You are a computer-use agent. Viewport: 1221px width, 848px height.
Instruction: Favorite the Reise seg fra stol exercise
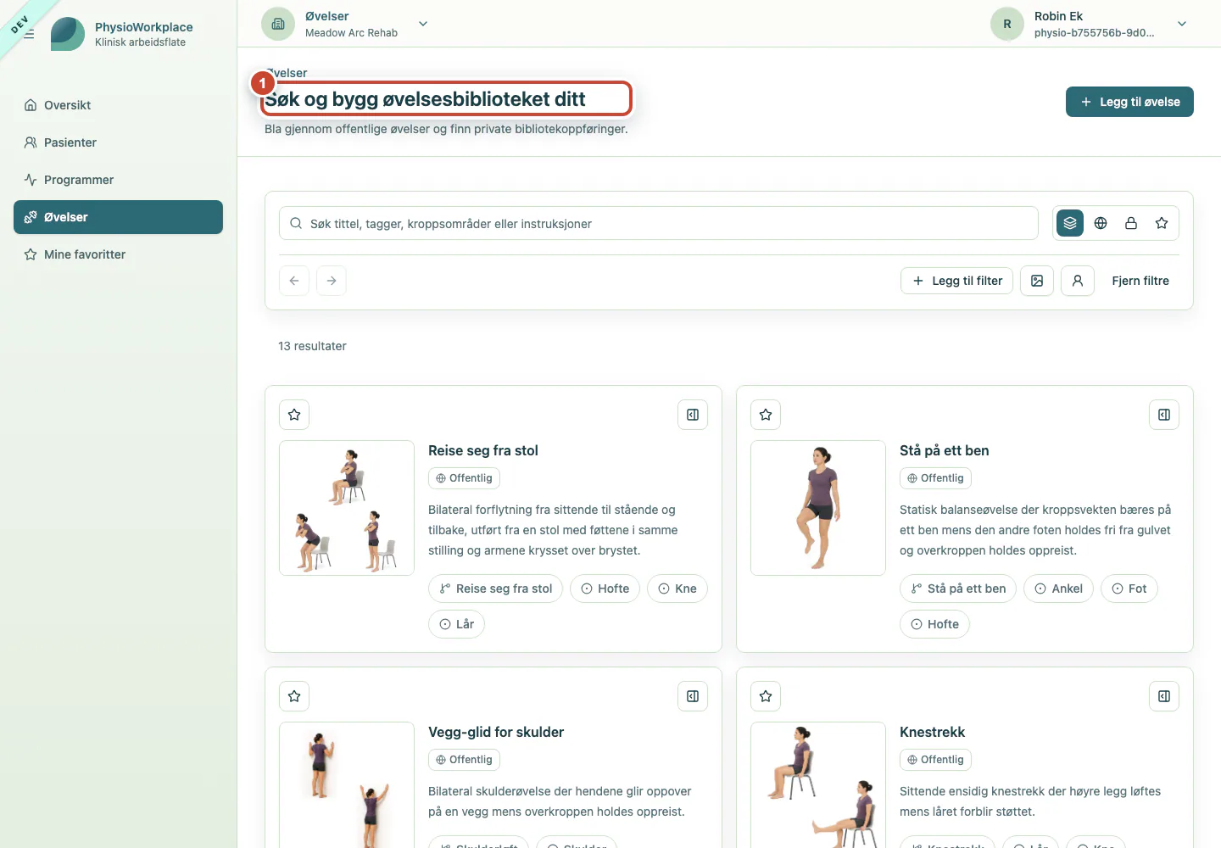(x=294, y=415)
